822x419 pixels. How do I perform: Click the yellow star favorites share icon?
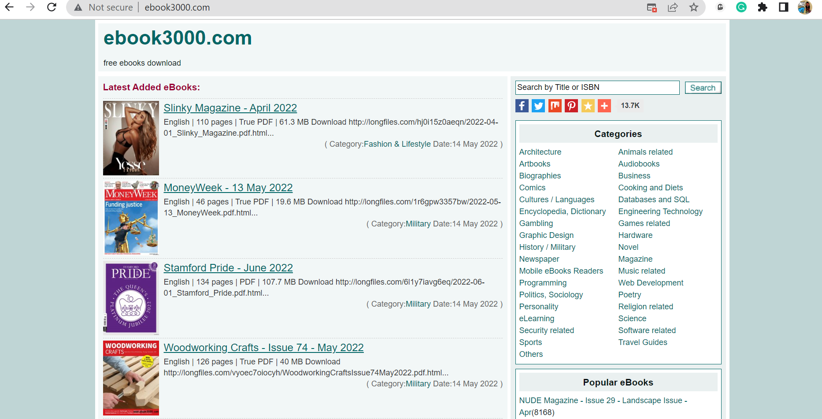pyautogui.click(x=588, y=106)
